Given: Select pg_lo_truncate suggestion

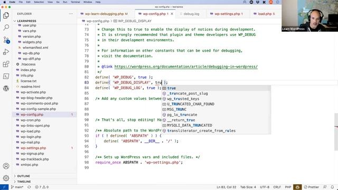Looking at the screenshot, I should point(216,115).
